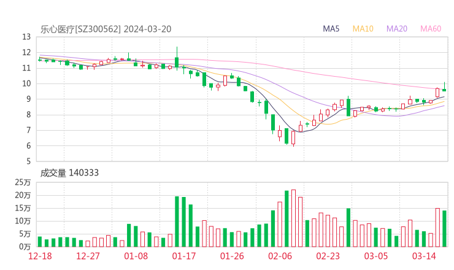Toggle the MA60 legend label
Screen dimensions: 454x270
(431, 29)
